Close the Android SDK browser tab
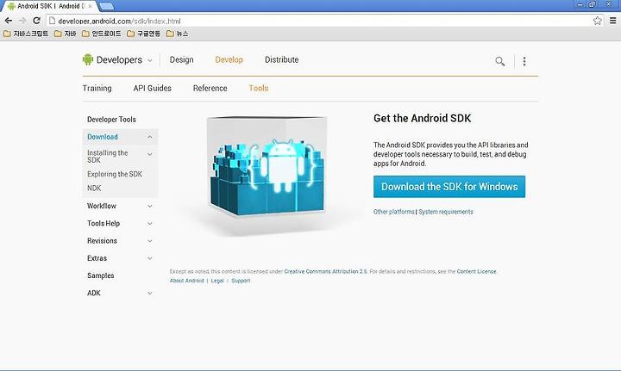The width and height of the screenshot is (621, 371). [91, 6]
